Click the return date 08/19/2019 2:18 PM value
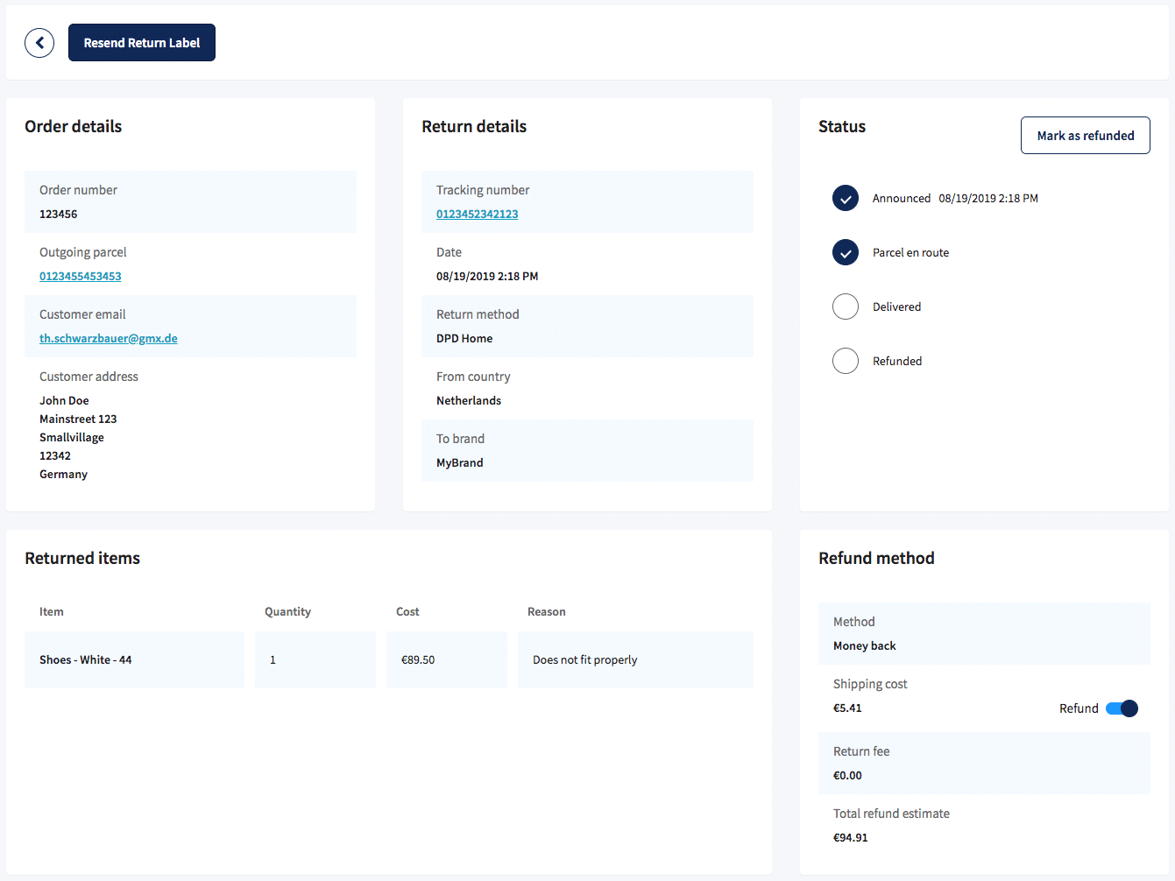This screenshot has height=881, width=1175. [487, 276]
